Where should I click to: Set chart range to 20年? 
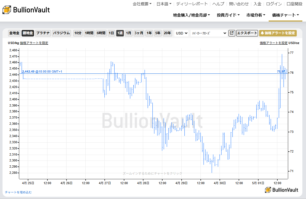[x=167, y=33]
